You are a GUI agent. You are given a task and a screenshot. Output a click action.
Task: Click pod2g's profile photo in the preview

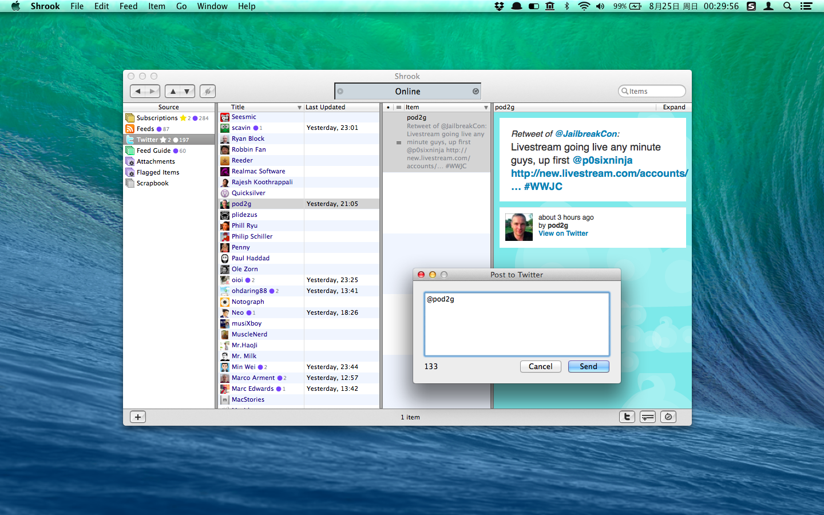click(519, 227)
